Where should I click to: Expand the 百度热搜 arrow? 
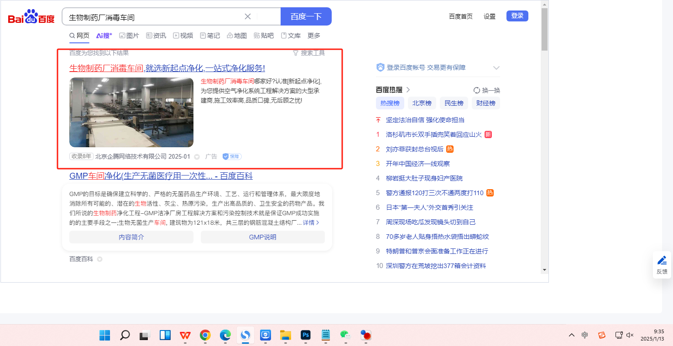(x=408, y=90)
